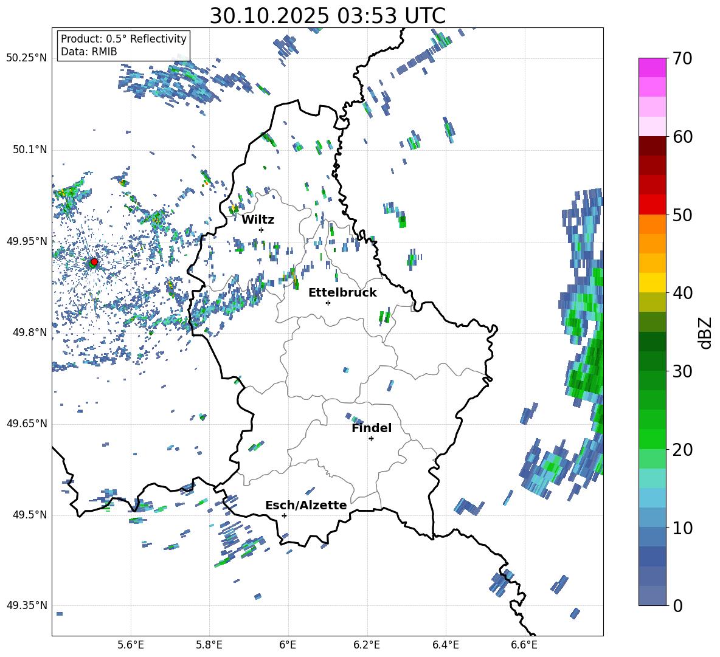Click the dBZ colorbar axis label

pyautogui.click(x=705, y=332)
